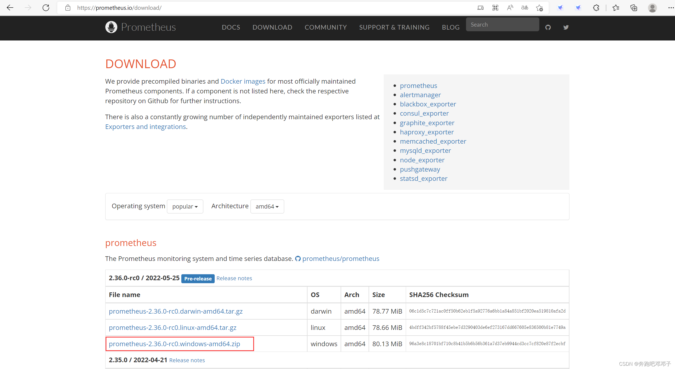Open the SUPPORT & TRAINING navigation item
Viewport: 675px width, 369px height.
394,27
